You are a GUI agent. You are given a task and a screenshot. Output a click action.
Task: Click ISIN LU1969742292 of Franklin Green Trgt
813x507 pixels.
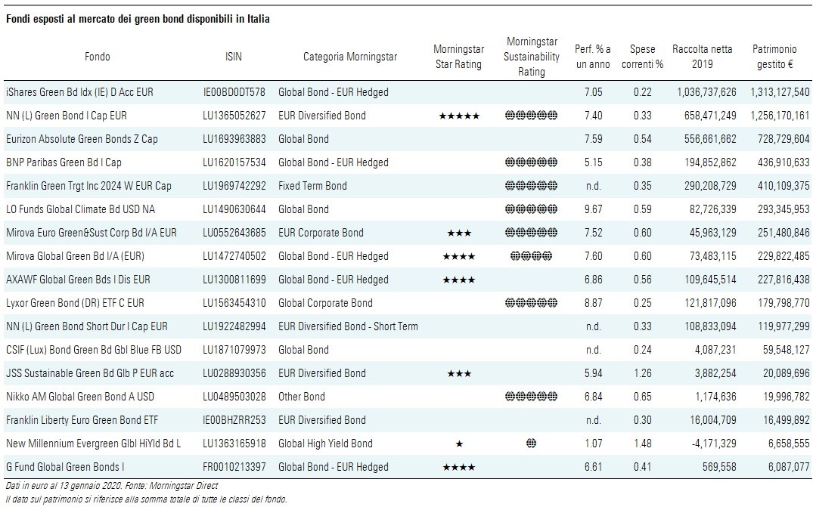pyautogui.click(x=234, y=186)
